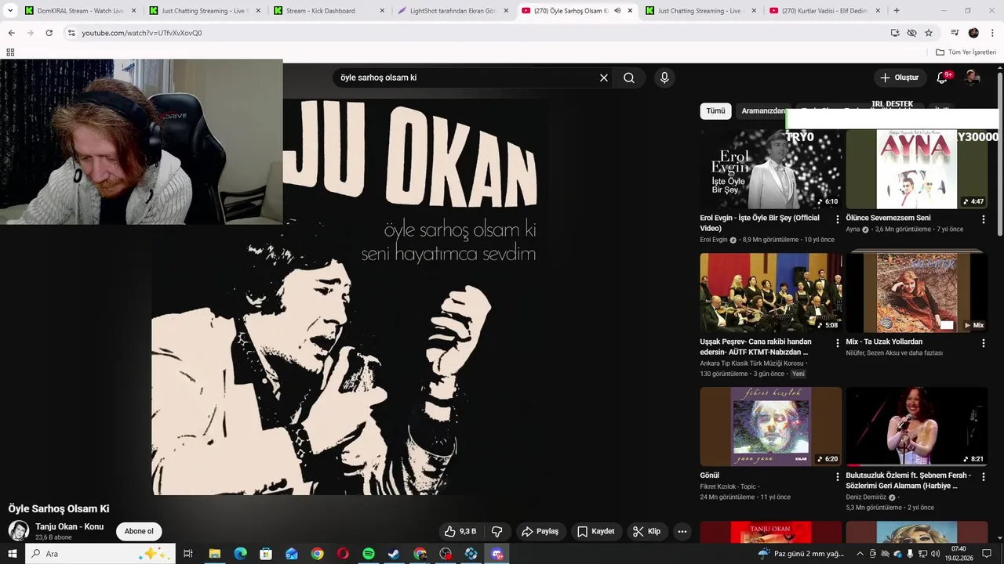The width and height of the screenshot is (1004, 564).
Task: Like the video with thumbs up
Action: [460, 531]
